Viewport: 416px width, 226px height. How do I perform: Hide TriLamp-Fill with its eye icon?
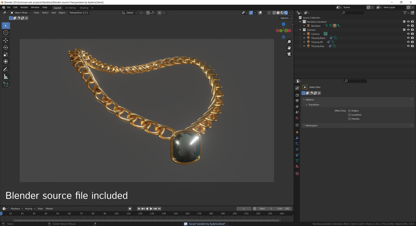pos(408,42)
